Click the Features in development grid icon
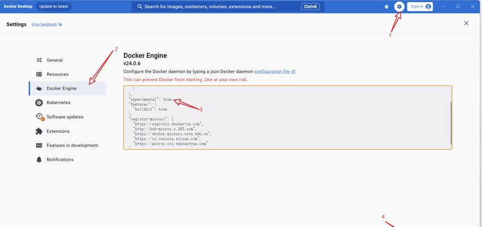482x227 pixels. click(x=39, y=145)
